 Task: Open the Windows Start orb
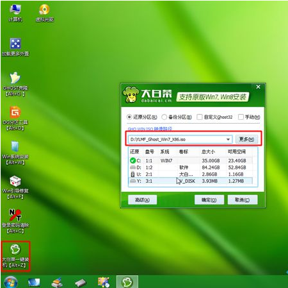click(11, 282)
